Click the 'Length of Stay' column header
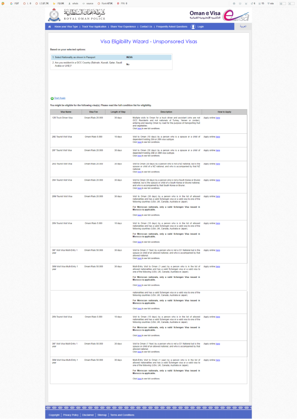297x419 pixels. (118, 112)
